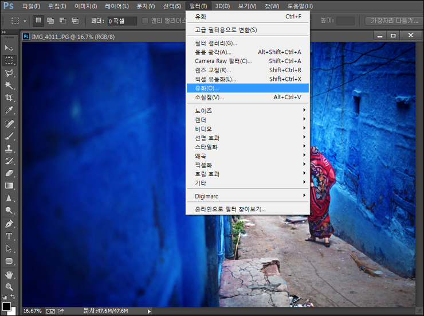424x316 pixels.
Task: Select the Brush tool
Action: tap(9, 136)
